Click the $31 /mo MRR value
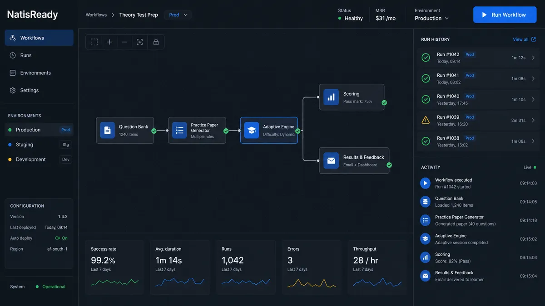This screenshot has width=545, height=306. pyautogui.click(x=386, y=19)
